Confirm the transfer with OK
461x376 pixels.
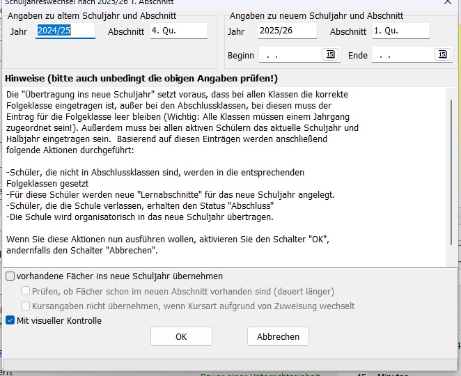pyautogui.click(x=181, y=336)
